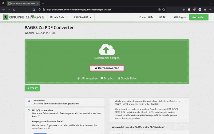Choose Mit OCR umwandeln option
This screenshot has height=134, width=214.
point(29,110)
